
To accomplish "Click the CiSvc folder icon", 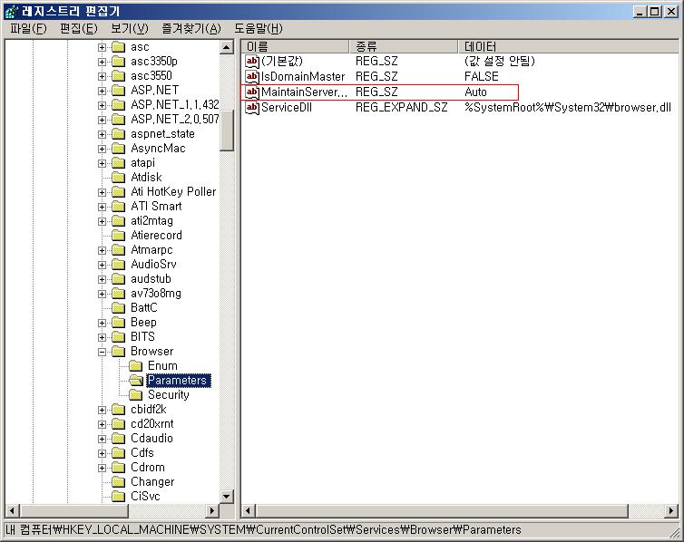I will tap(118, 497).
